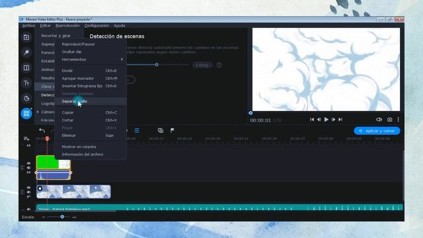This screenshot has width=423, height=238.
Task: Open the file import panel icon
Action: (x=26, y=37)
